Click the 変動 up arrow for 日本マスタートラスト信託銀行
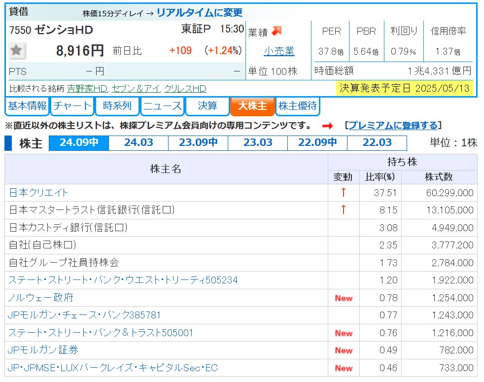The width and height of the screenshot is (484, 382). (343, 209)
